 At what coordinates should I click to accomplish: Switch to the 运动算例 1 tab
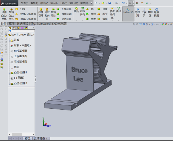[41, 138]
